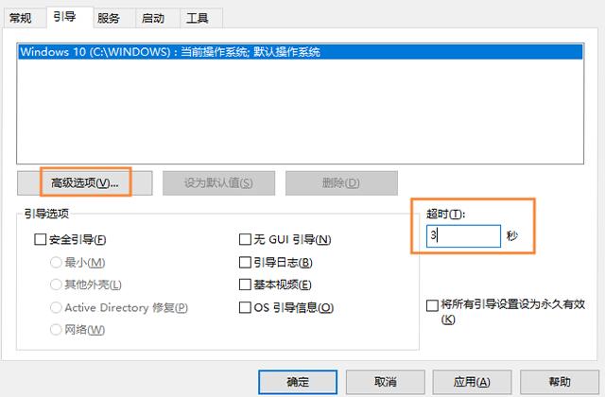
Task: Check the 无 GUI 引导(N) box
Action: point(245,239)
